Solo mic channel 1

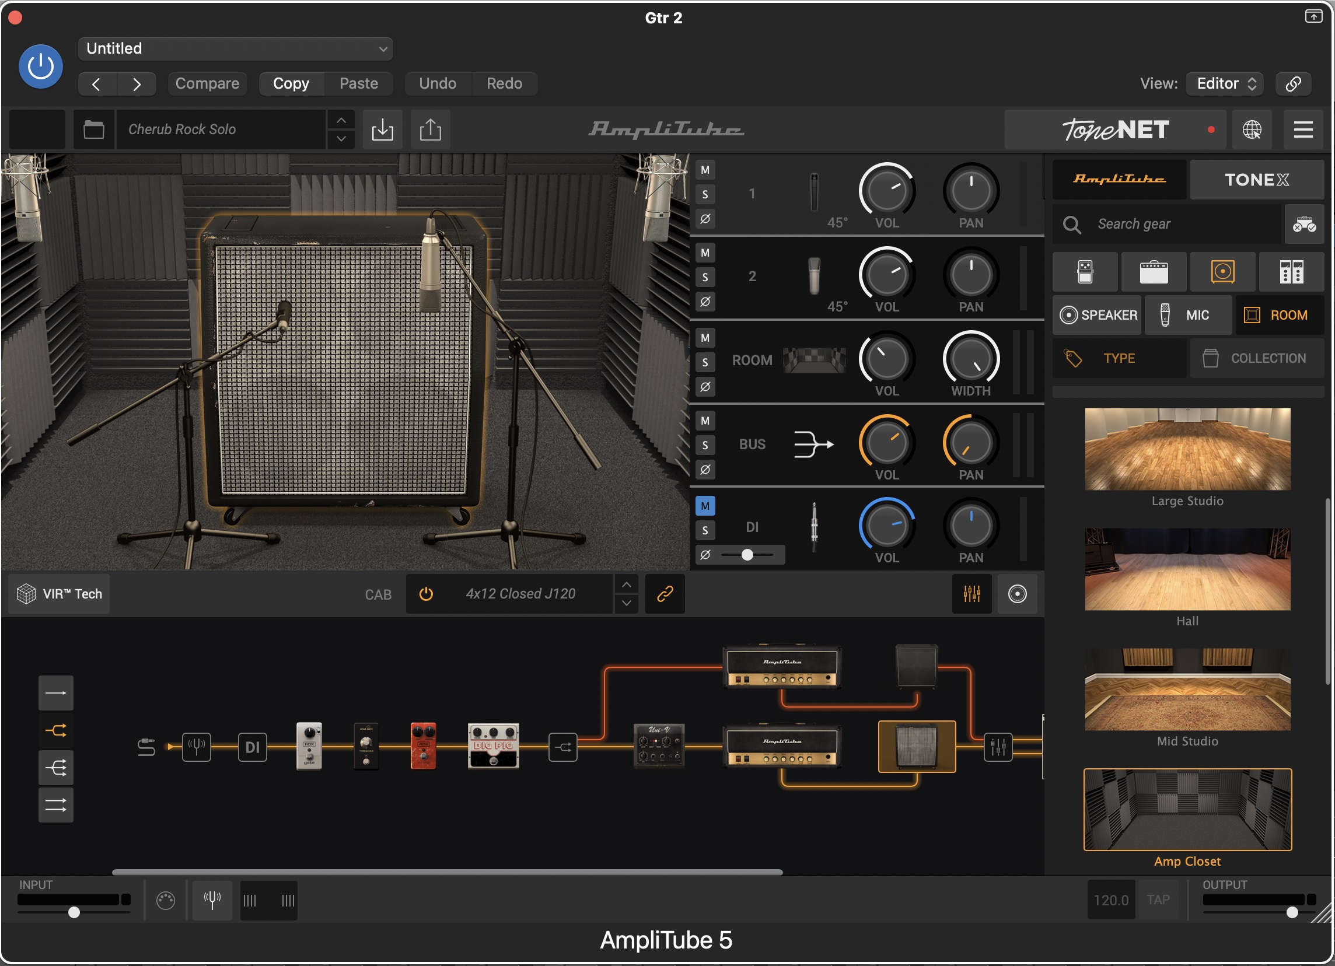[x=705, y=195]
